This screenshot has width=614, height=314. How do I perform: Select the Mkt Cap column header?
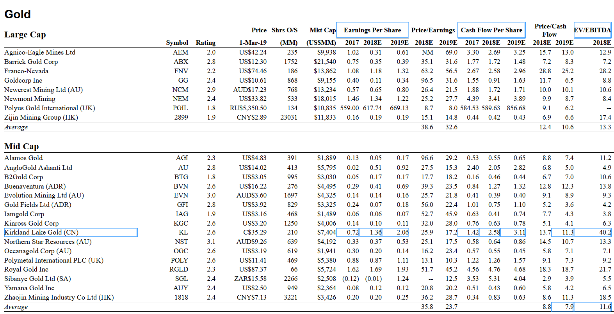[x=322, y=30]
